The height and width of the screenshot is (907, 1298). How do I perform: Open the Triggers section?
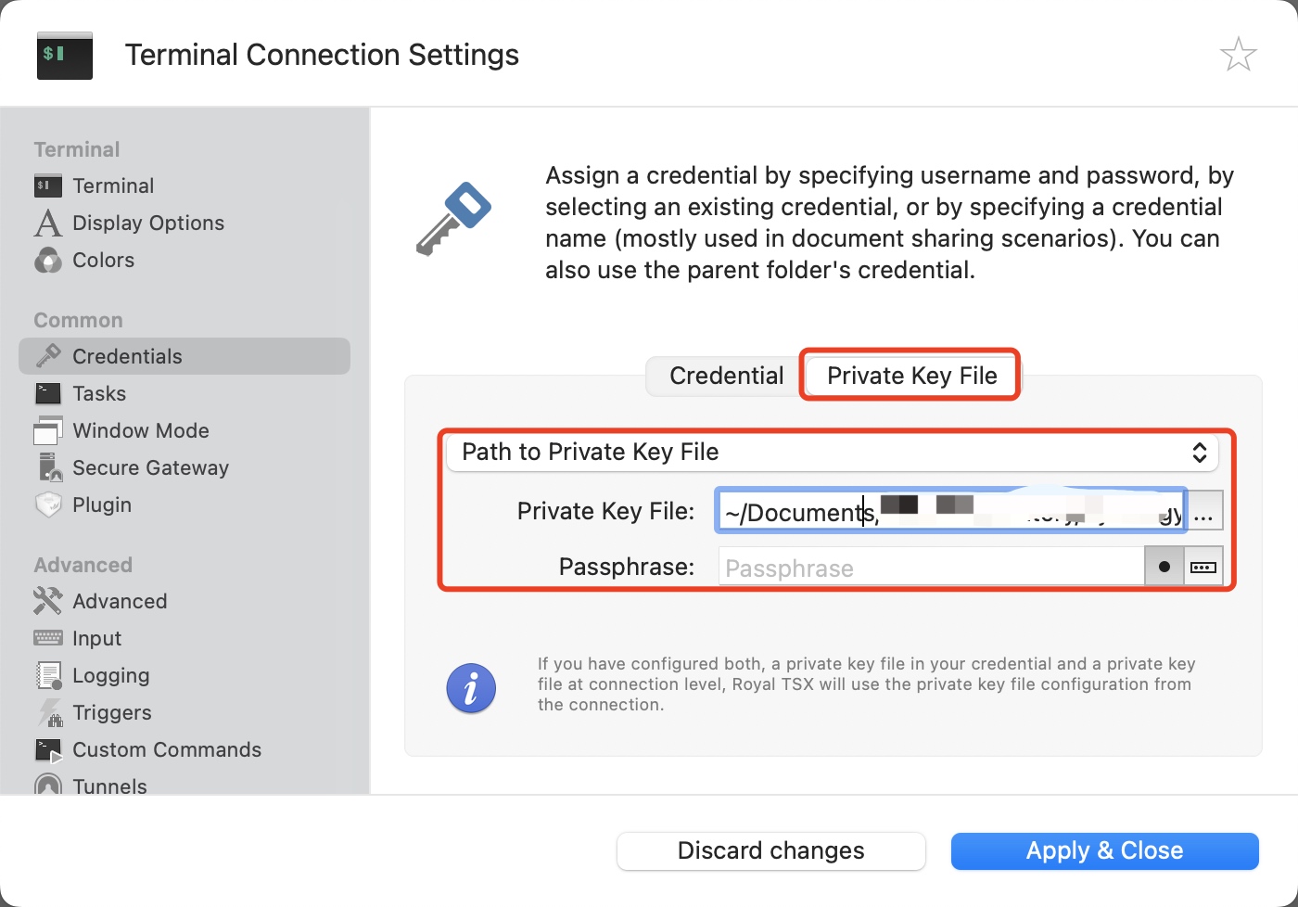tap(111, 712)
